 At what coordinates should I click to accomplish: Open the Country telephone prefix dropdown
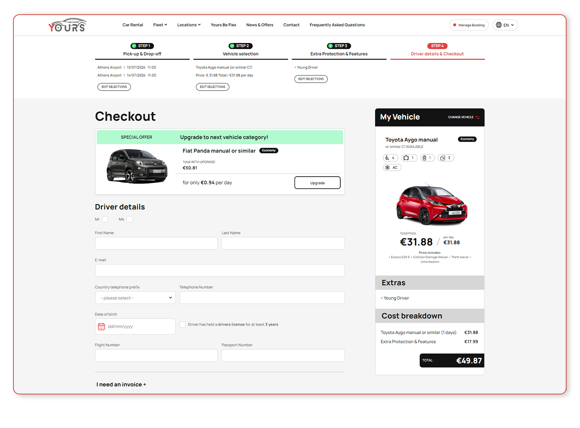pos(135,298)
